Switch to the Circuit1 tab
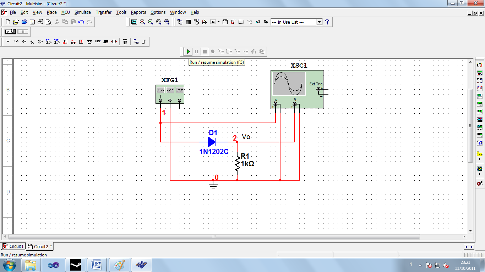 point(13,246)
